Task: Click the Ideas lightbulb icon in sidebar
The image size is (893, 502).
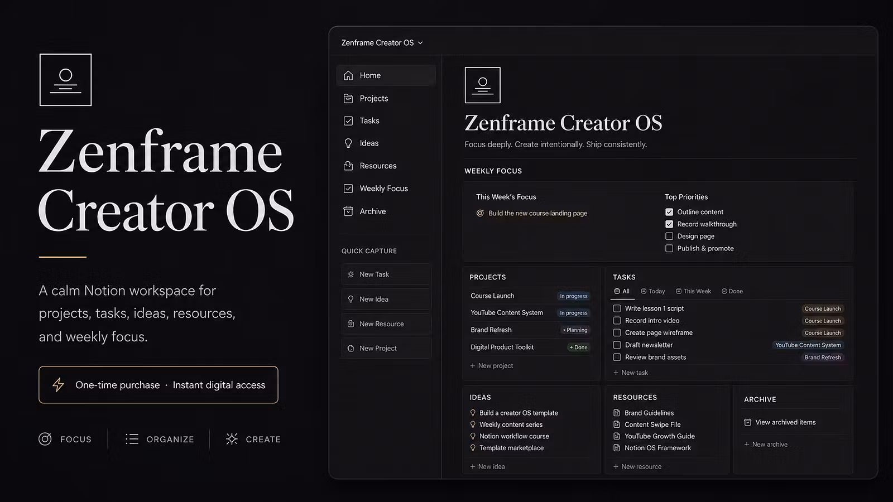Action: point(348,143)
